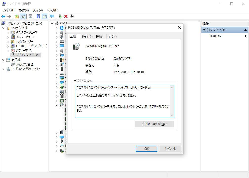Click the printer category icon in device tree
This screenshot has height=178, width=249.
61,146
